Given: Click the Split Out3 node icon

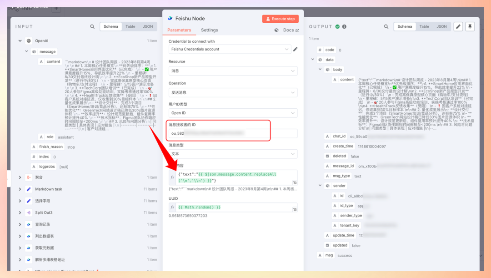Looking at the screenshot, I should coord(29,213).
